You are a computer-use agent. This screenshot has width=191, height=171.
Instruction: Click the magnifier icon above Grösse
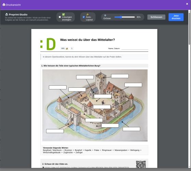tap(105, 15)
